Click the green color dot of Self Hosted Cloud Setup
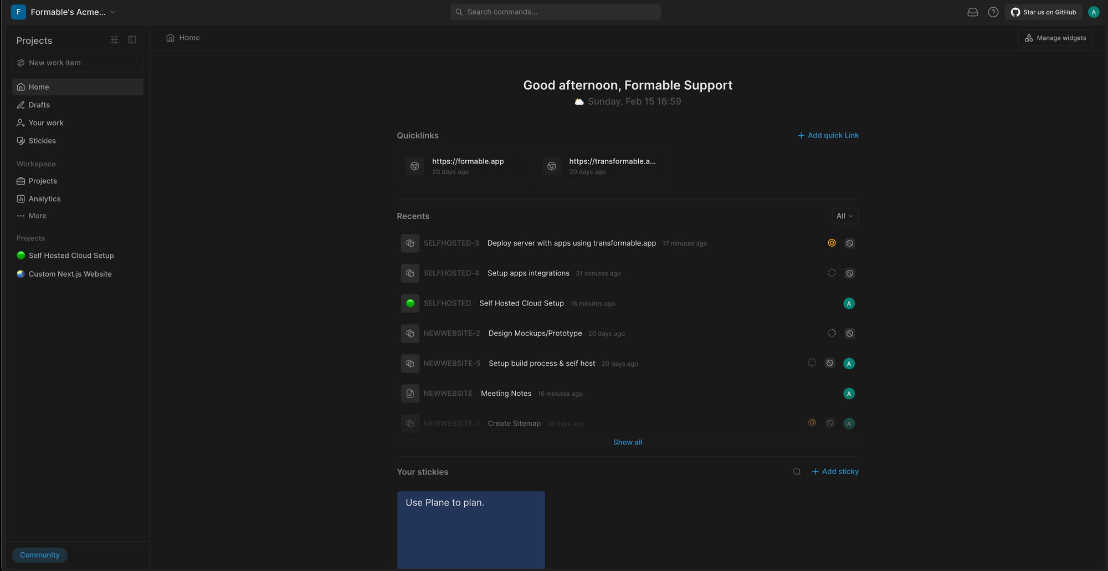Viewport: 1108px width, 571px height. point(20,256)
